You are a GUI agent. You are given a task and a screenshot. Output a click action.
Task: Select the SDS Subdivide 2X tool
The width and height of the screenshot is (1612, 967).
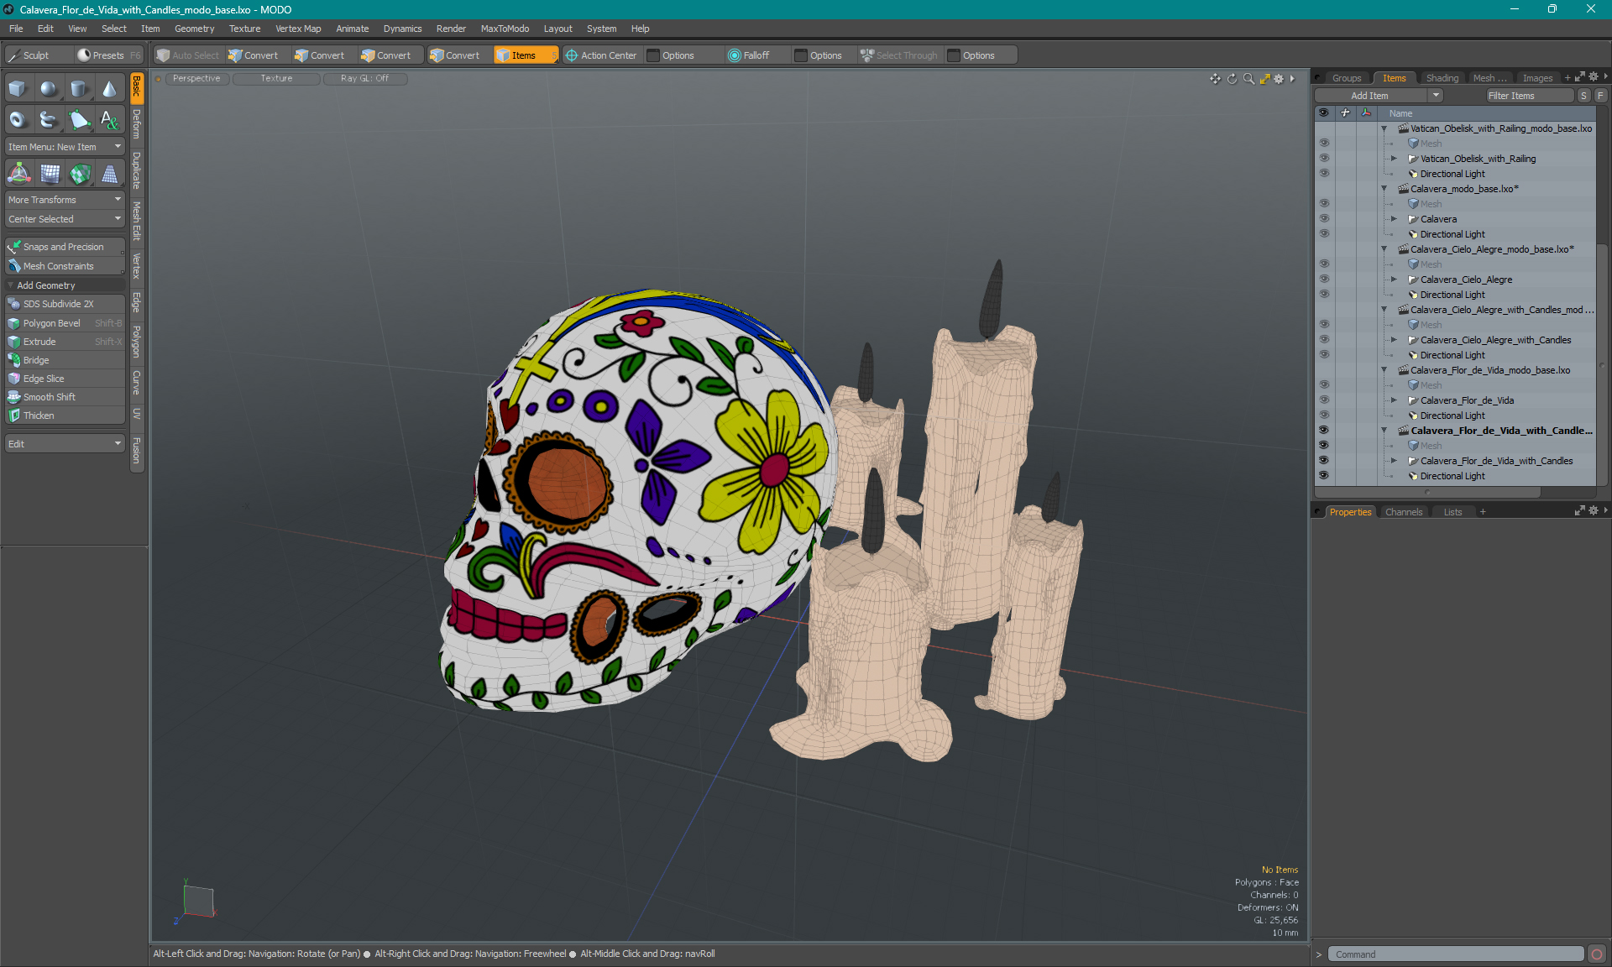click(x=61, y=303)
